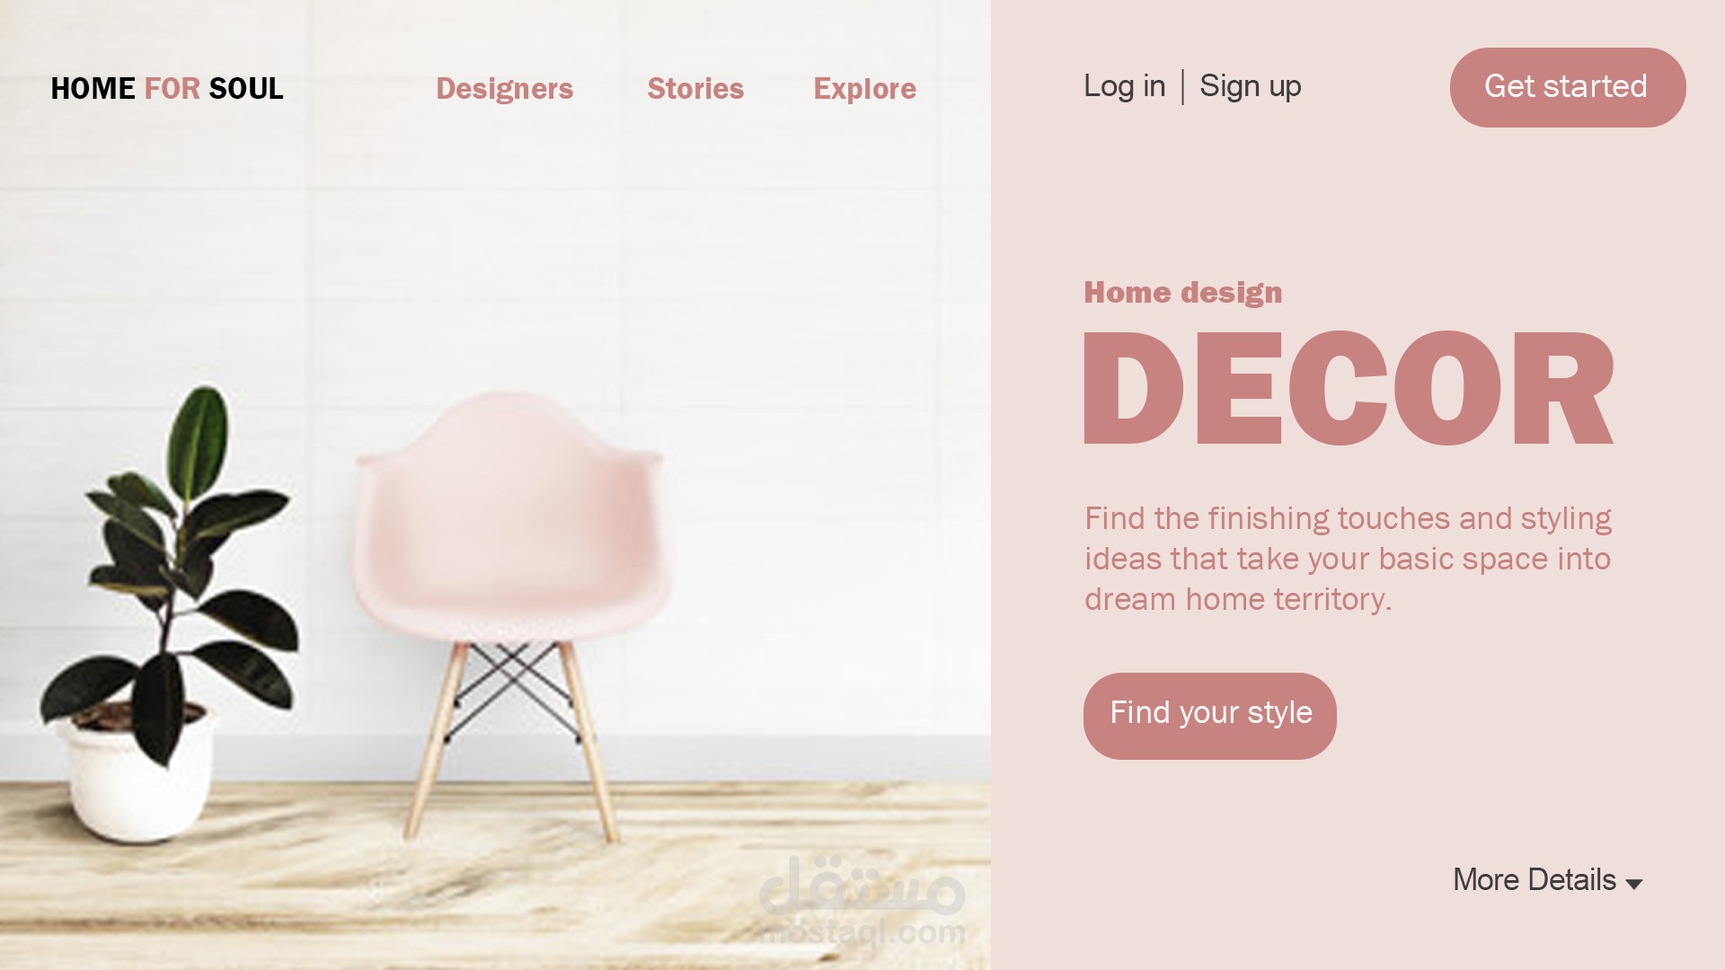Click the divider between Log in and Sign up
The height and width of the screenshot is (970, 1725).
[x=1182, y=87]
